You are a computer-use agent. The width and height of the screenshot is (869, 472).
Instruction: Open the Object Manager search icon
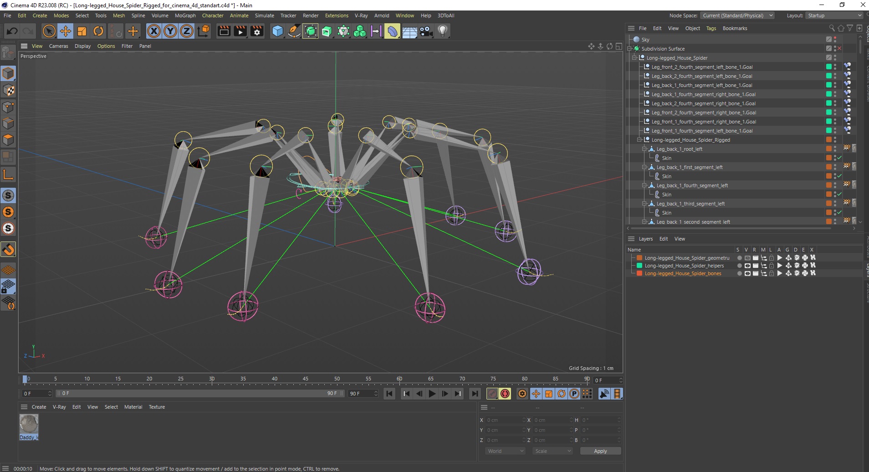pyautogui.click(x=832, y=28)
